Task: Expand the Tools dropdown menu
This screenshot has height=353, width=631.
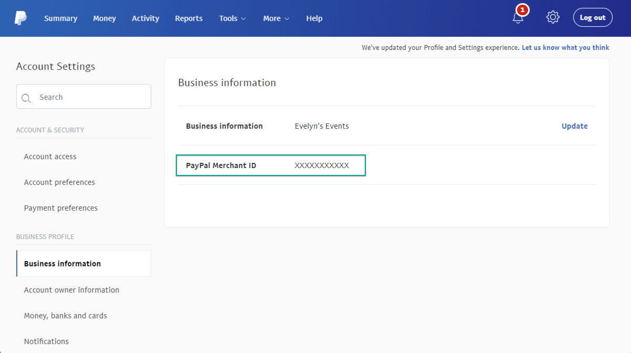Action: click(x=232, y=18)
